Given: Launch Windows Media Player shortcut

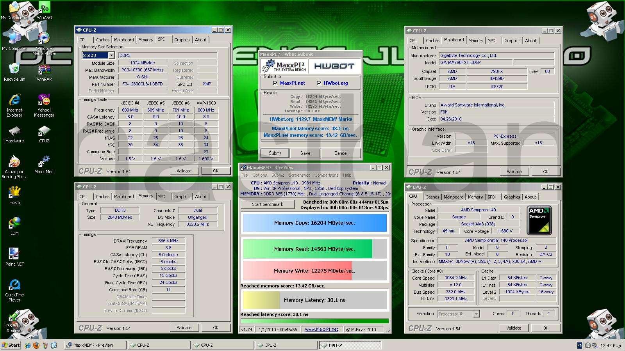Looking at the screenshot, I should (44, 44).
